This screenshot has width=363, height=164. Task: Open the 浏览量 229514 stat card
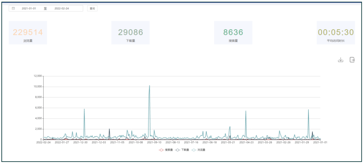click(x=28, y=33)
